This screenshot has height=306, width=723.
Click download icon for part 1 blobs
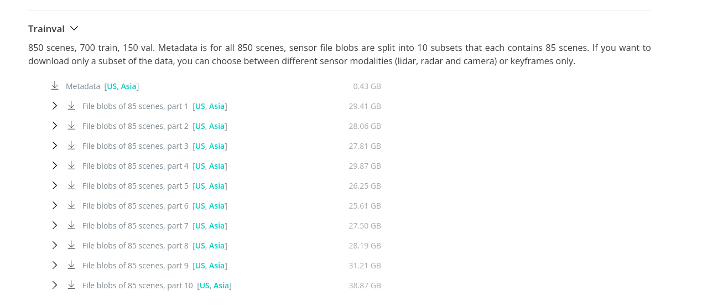click(x=71, y=106)
